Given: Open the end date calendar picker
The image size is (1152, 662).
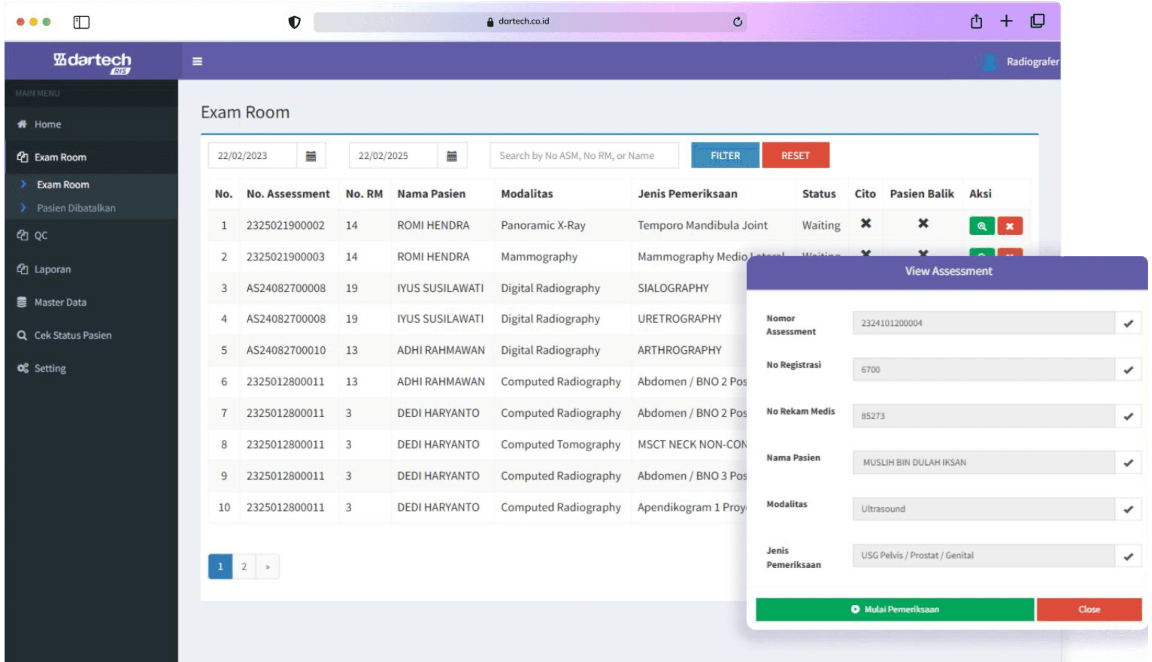Looking at the screenshot, I should pyautogui.click(x=451, y=156).
